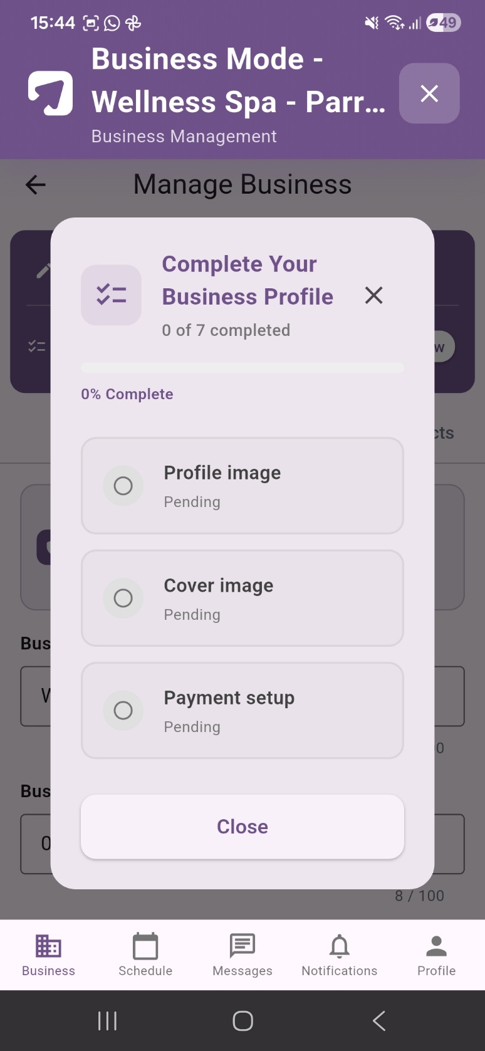Open the Payment setup pending item
Viewport: 485px width, 1051px height.
pyautogui.click(x=242, y=711)
